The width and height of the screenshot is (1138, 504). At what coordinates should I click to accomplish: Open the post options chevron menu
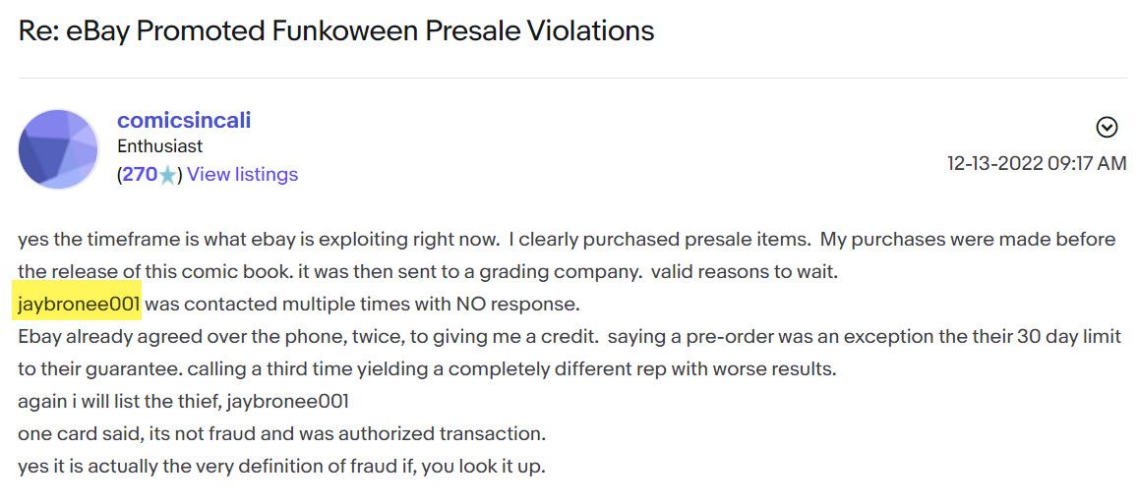pyautogui.click(x=1107, y=129)
